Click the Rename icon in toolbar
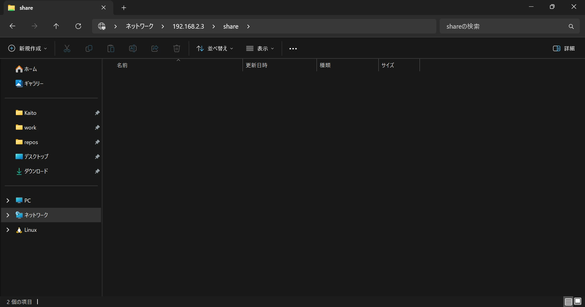The image size is (585, 307). 133,48
